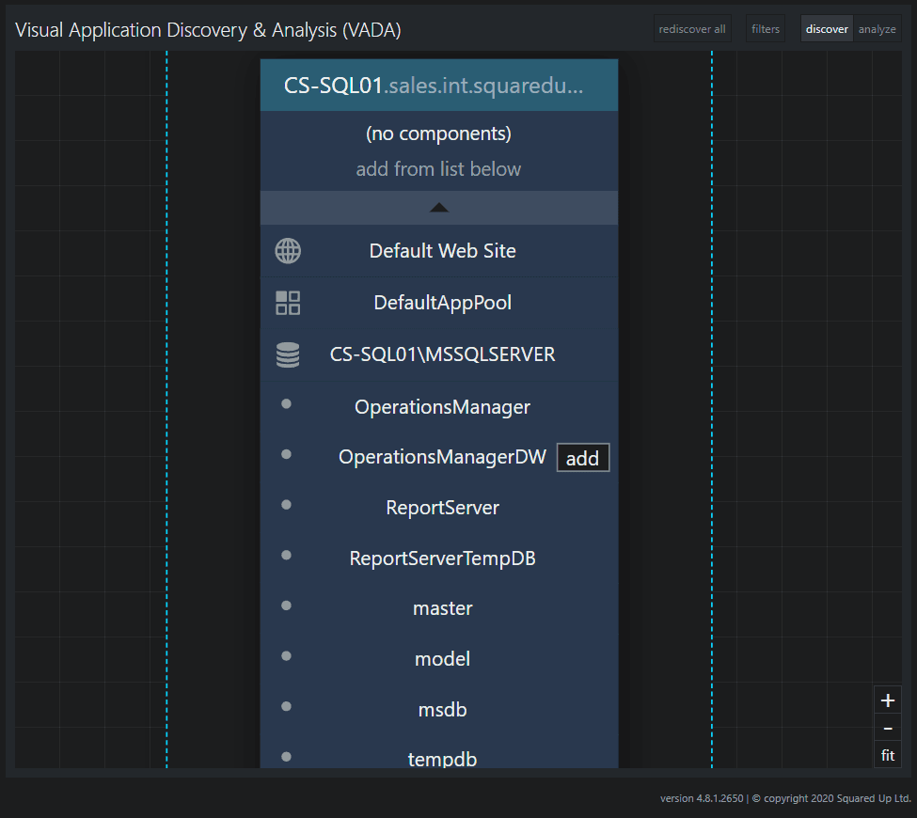Switch to discover mode
917x818 pixels.
827,29
